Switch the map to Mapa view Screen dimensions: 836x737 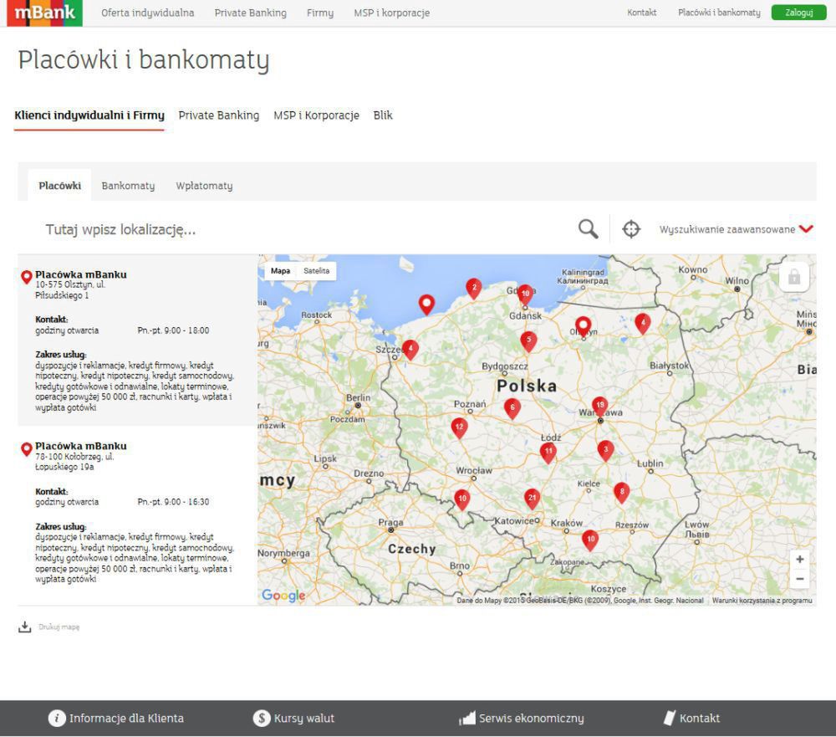point(280,270)
